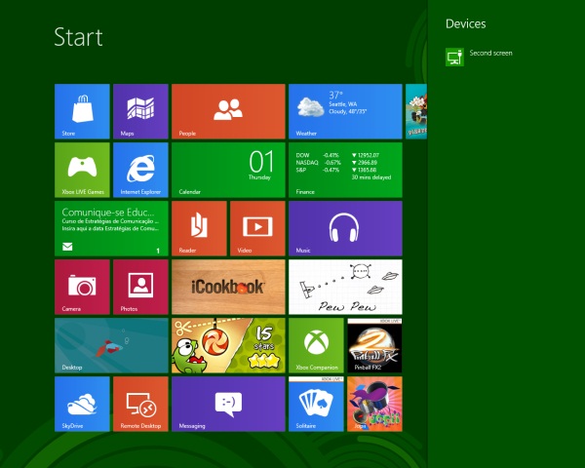The width and height of the screenshot is (585, 468).
Task: Open the Music tile
Action: click(x=345, y=228)
